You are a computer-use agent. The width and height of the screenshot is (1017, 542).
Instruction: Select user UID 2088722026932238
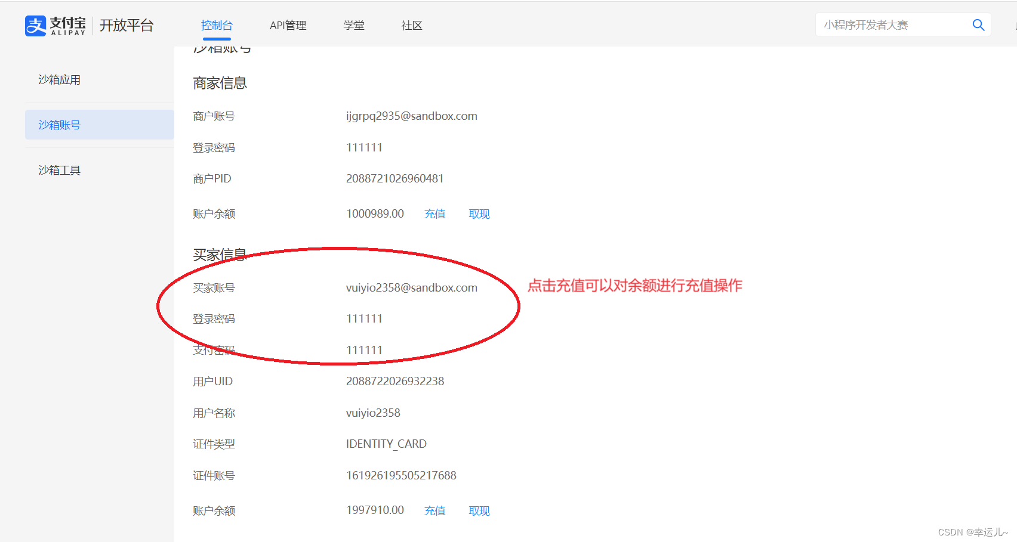[395, 382]
